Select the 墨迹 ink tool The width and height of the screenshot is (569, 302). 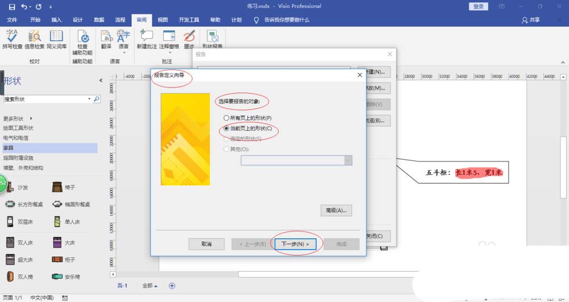point(189,39)
